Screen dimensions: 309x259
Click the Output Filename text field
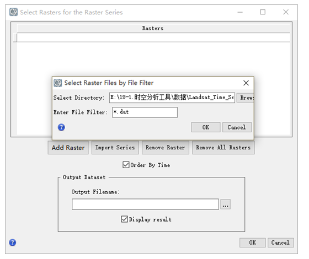[146, 204]
